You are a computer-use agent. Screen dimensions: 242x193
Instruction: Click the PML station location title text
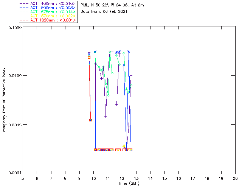pos(112,5)
